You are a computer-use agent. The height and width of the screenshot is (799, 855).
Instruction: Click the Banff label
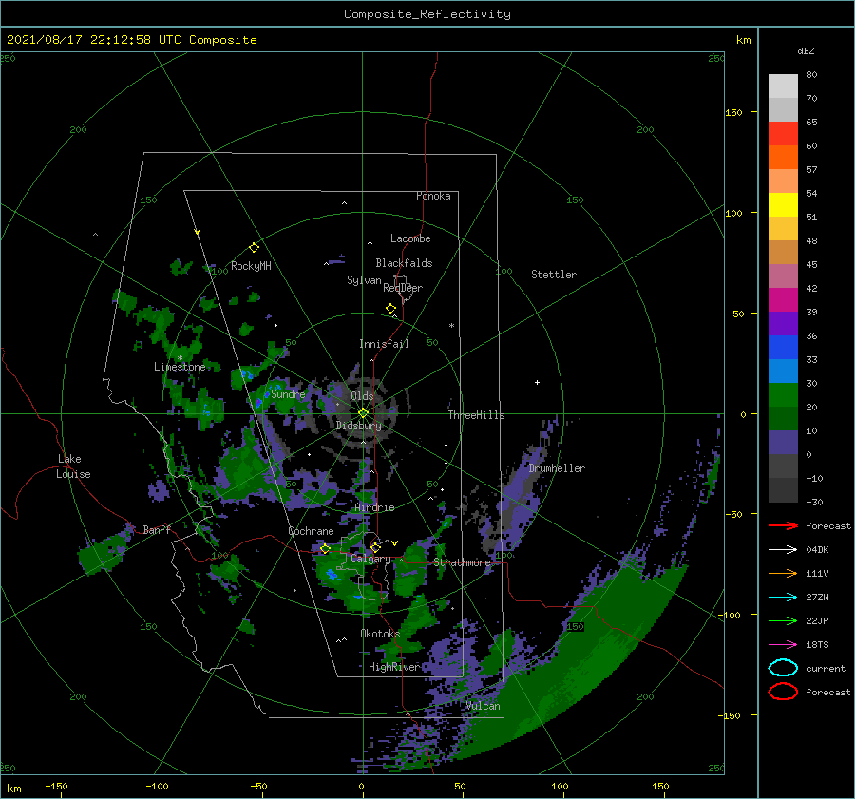tap(157, 529)
